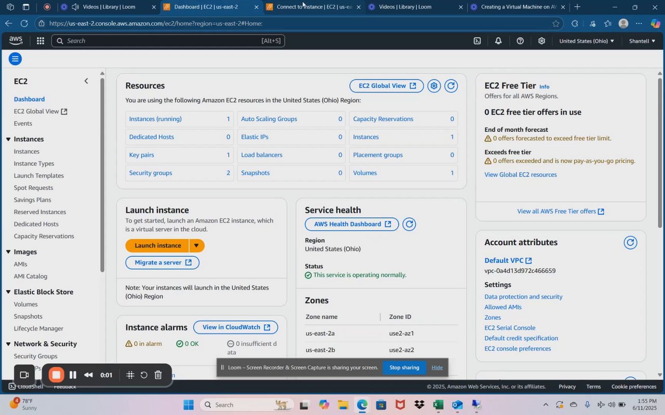This screenshot has width=665, height=415.
Task: Refresh the Service health panel
Action: (x=409, y=225)
